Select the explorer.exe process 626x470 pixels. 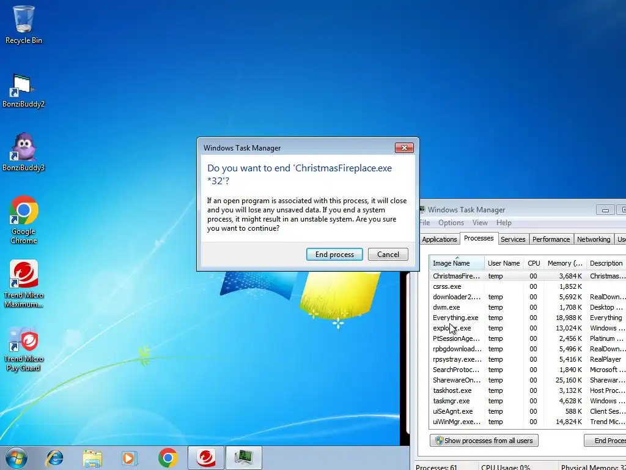coord(528,328)
